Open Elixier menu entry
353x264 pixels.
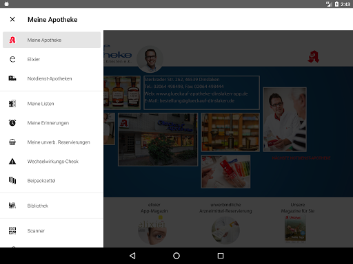coord(52,59)
